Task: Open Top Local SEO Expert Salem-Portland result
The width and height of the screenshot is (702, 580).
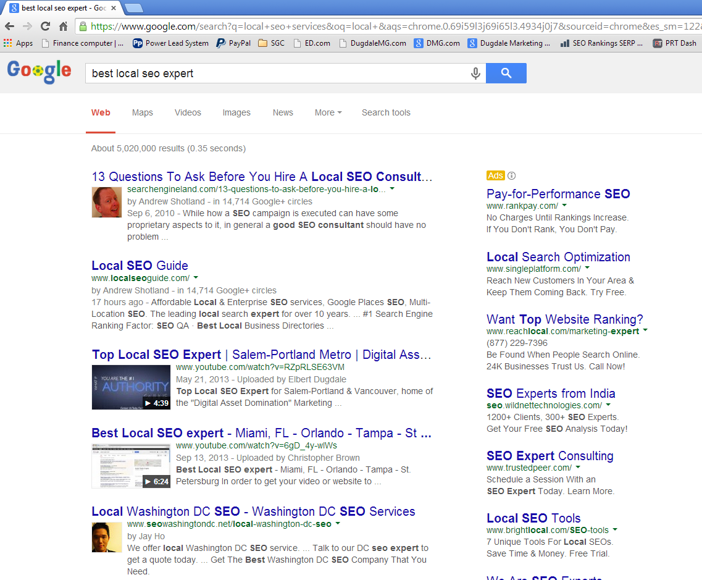Action: coord(261,355)
